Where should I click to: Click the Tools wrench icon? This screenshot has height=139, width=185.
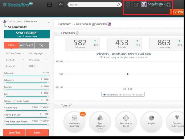point(70,105)
